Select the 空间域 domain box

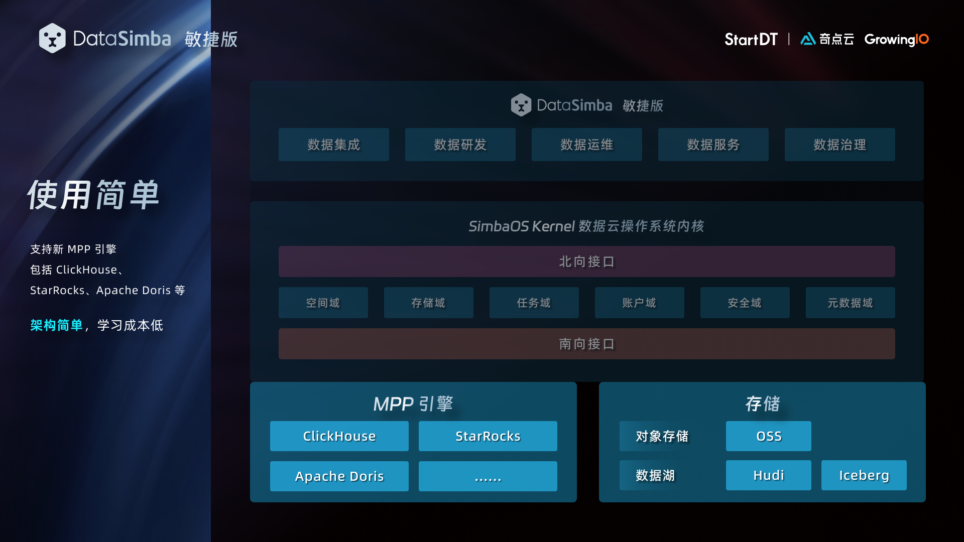pyautogui.click(x=323, y=303)
